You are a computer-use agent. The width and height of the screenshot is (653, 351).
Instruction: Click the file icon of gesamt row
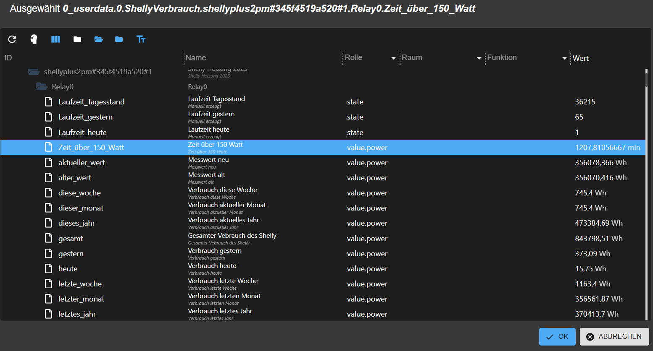(x=49, y=238)
